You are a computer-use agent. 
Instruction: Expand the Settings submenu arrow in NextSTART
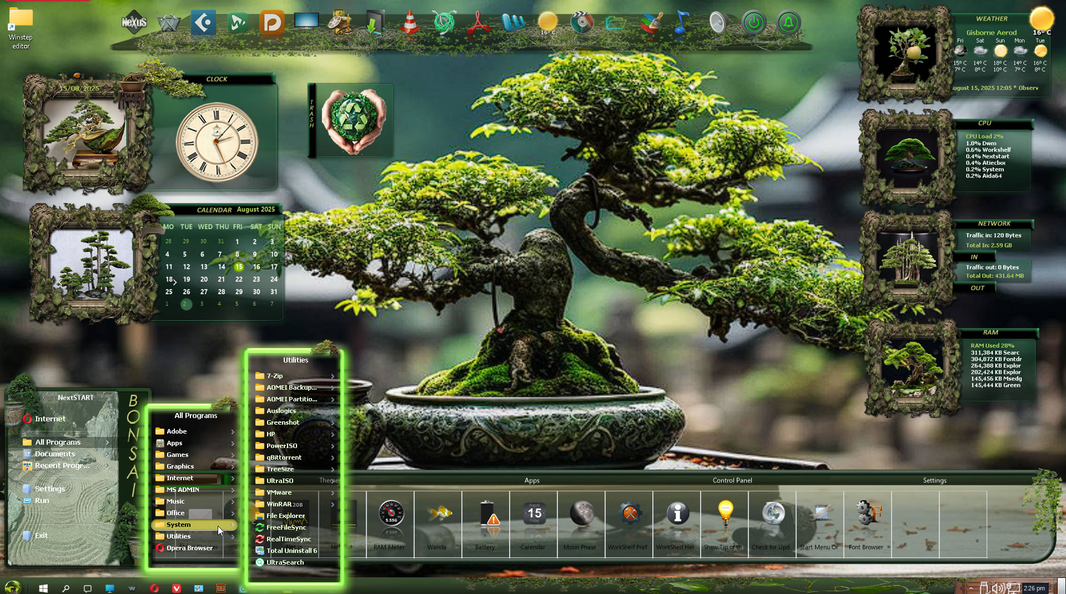coord(108,489)
